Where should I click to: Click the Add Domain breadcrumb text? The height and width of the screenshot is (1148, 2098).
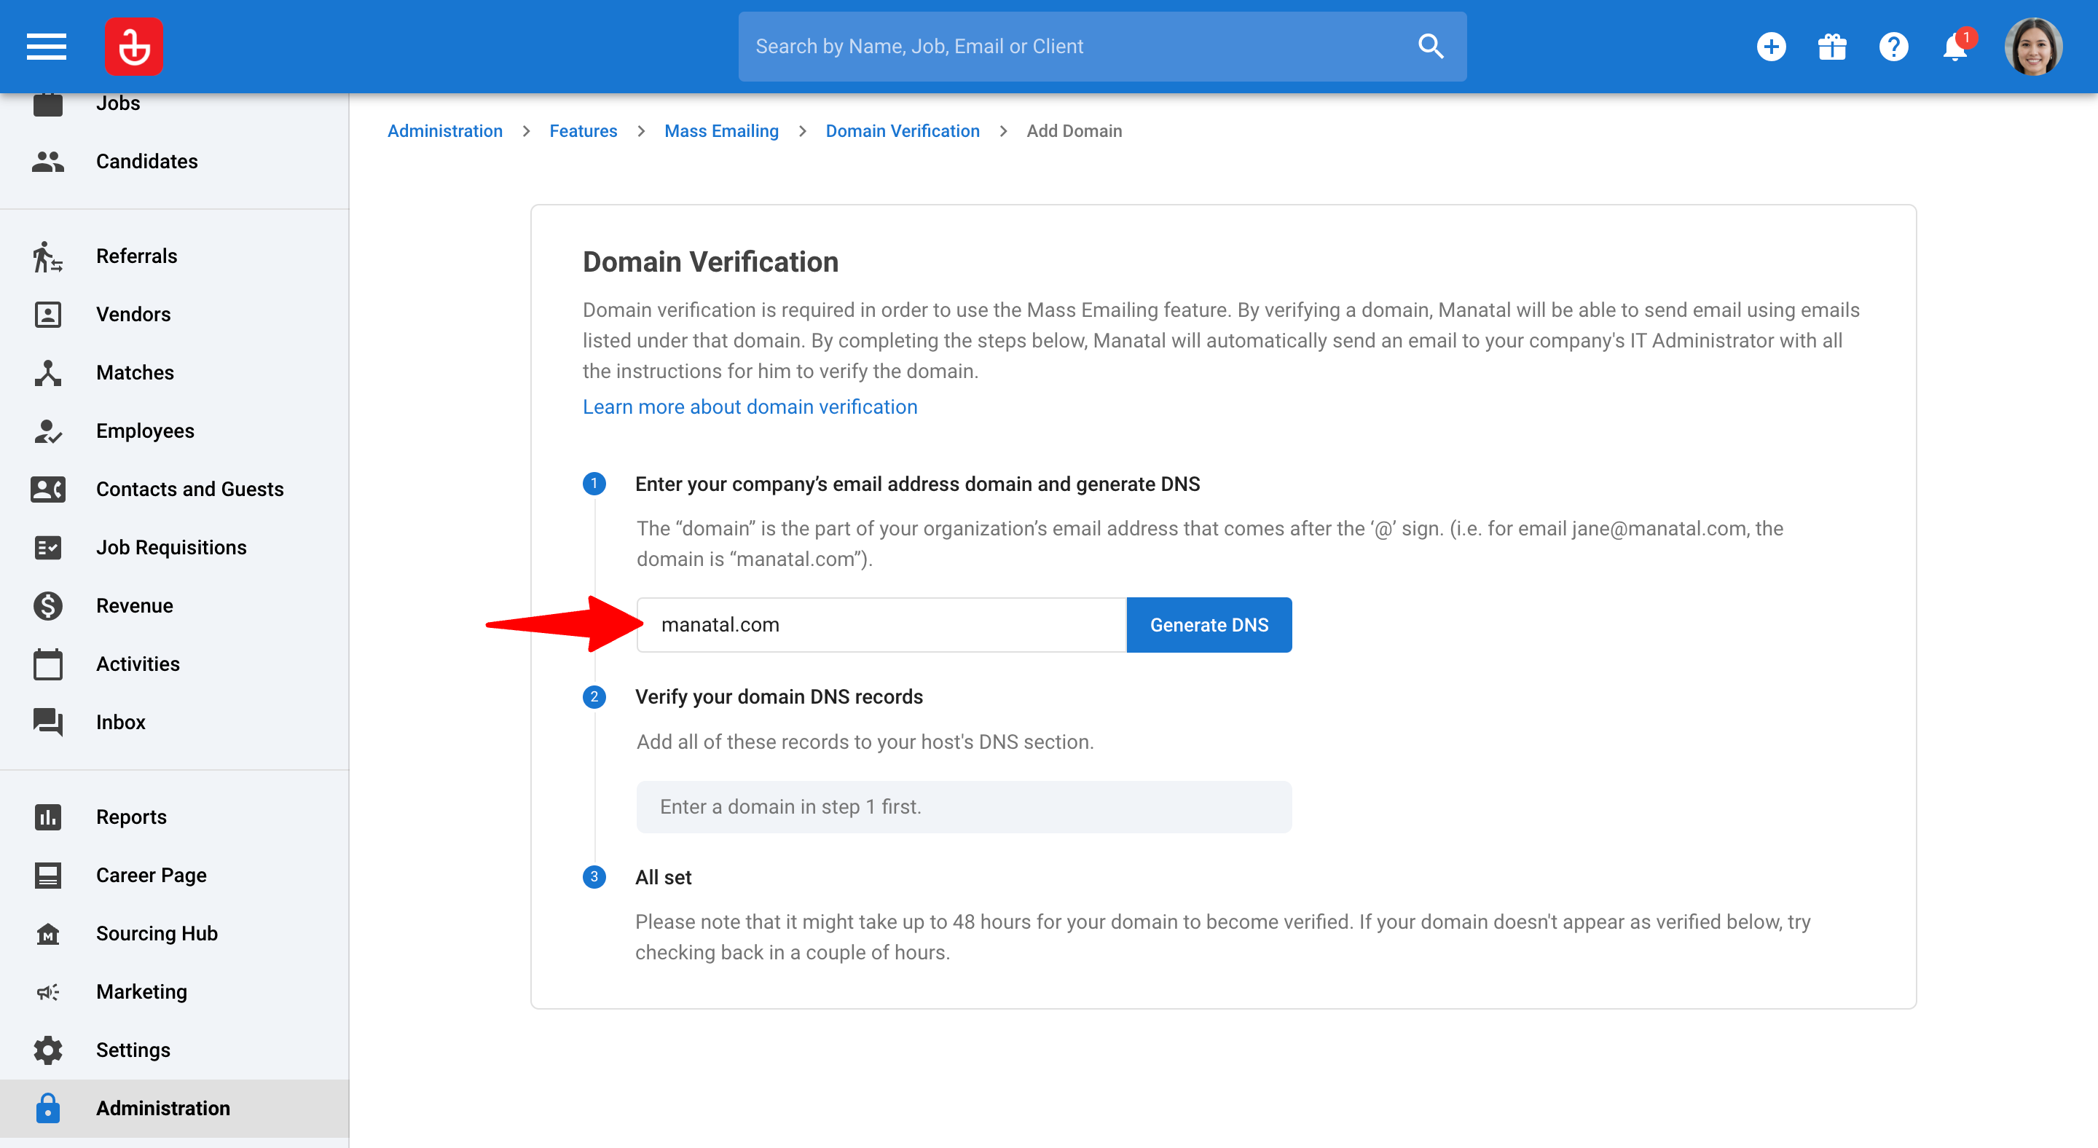1074,131
